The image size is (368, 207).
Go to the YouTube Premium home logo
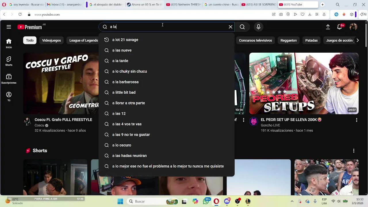(30, 27)
